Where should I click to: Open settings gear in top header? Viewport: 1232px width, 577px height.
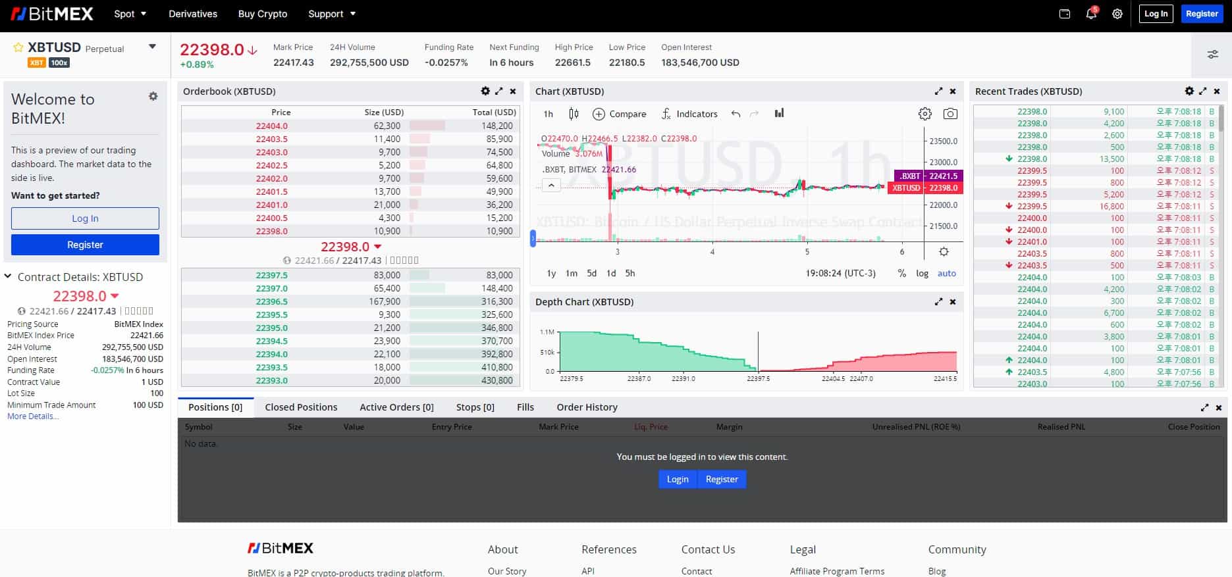1117,14
